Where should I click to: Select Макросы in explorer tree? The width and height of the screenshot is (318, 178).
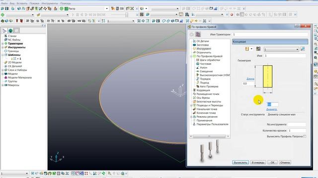point(13,85)
